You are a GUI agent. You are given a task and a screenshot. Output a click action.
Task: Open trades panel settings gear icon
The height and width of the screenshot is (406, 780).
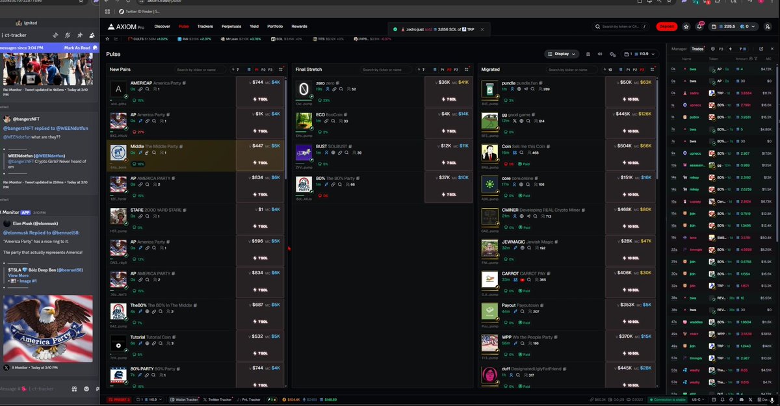[712, 49]
